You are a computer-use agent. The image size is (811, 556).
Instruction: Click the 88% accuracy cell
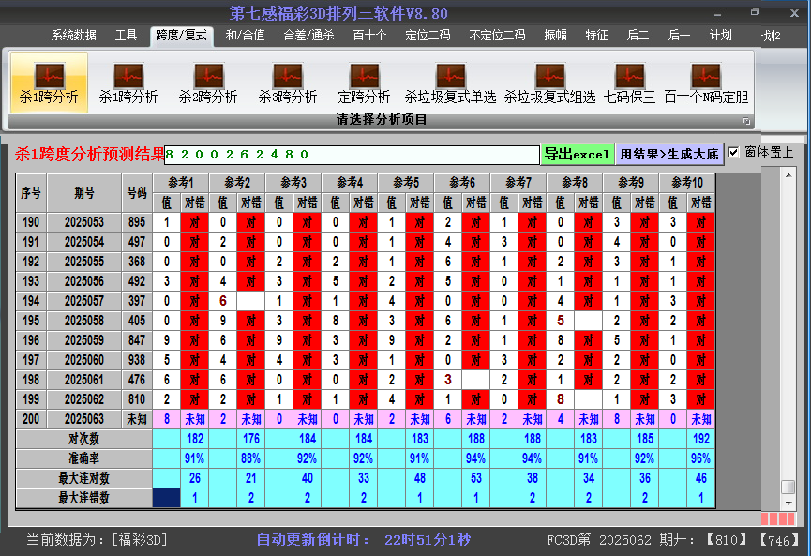click(251, 458)
